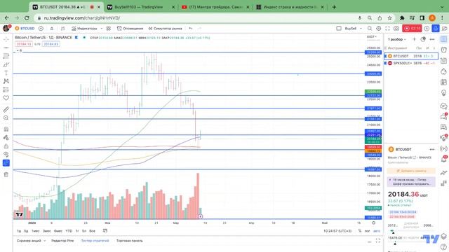449x252 pixels.
Task: Toggle лог logarithmic scale
Action: [368, 231]
